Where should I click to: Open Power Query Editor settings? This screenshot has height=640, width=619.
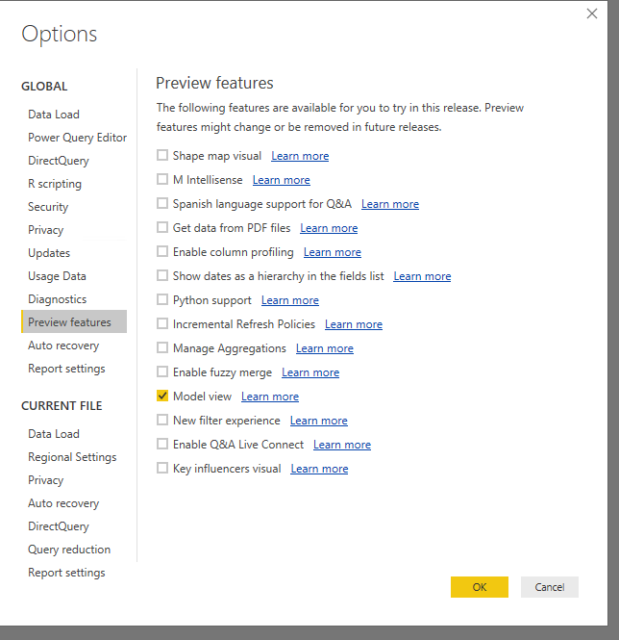tap(78, 138)
